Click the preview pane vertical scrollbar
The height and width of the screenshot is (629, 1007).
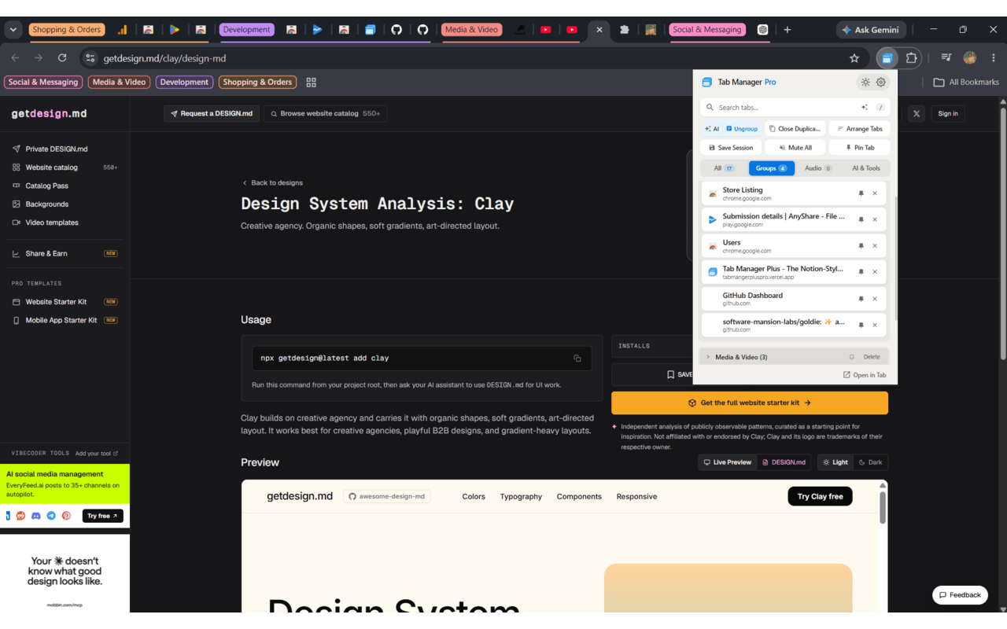coord(883,507)
